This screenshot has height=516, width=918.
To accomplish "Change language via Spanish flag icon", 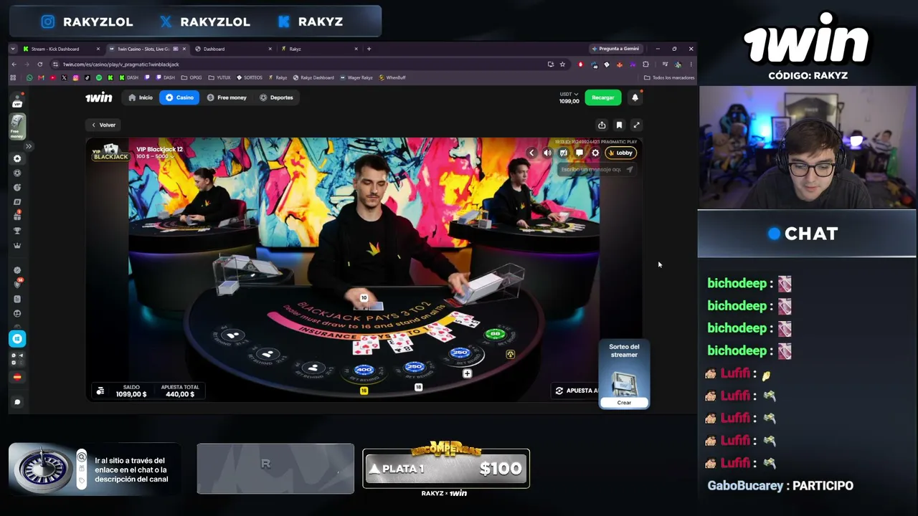I will click(17, 377).
